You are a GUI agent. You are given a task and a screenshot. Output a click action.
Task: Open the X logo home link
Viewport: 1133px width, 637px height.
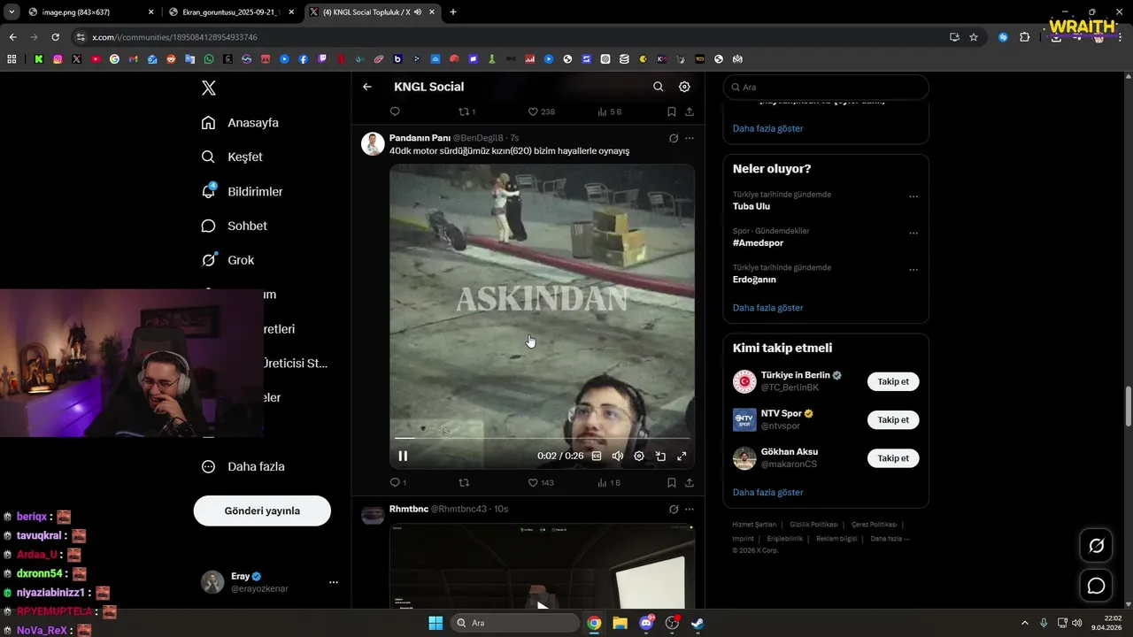208,88
